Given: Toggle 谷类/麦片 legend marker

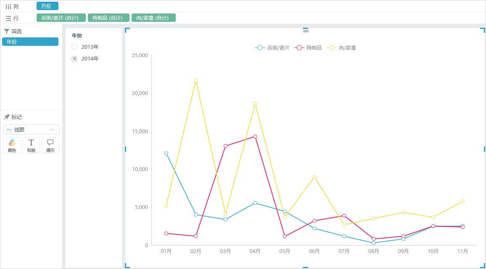Looking at the screenshot, I should (260, 48).
